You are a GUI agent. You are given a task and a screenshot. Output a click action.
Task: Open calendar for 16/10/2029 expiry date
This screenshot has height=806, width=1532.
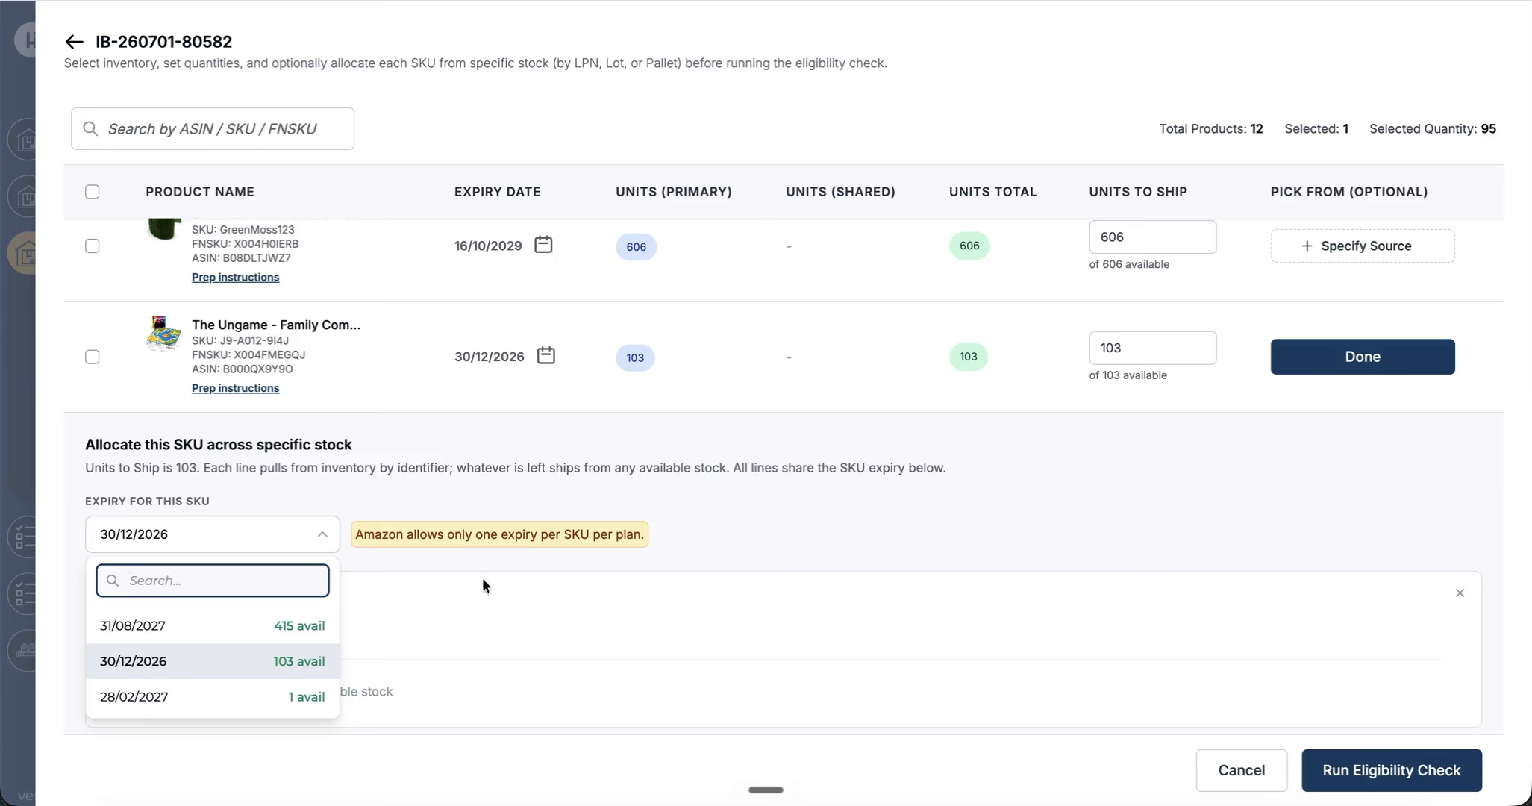point(543,245)
